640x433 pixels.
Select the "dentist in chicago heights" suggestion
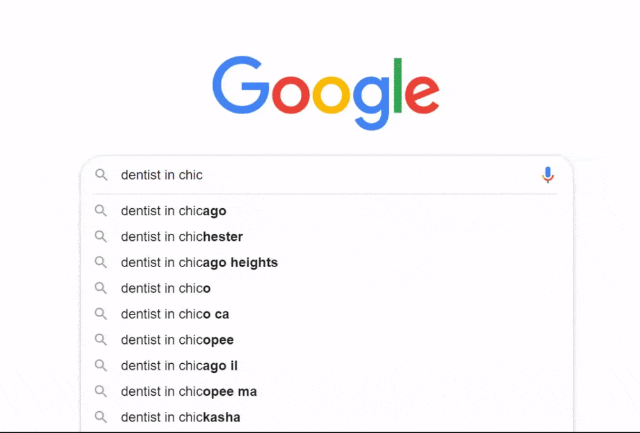(x=199, y=263)
